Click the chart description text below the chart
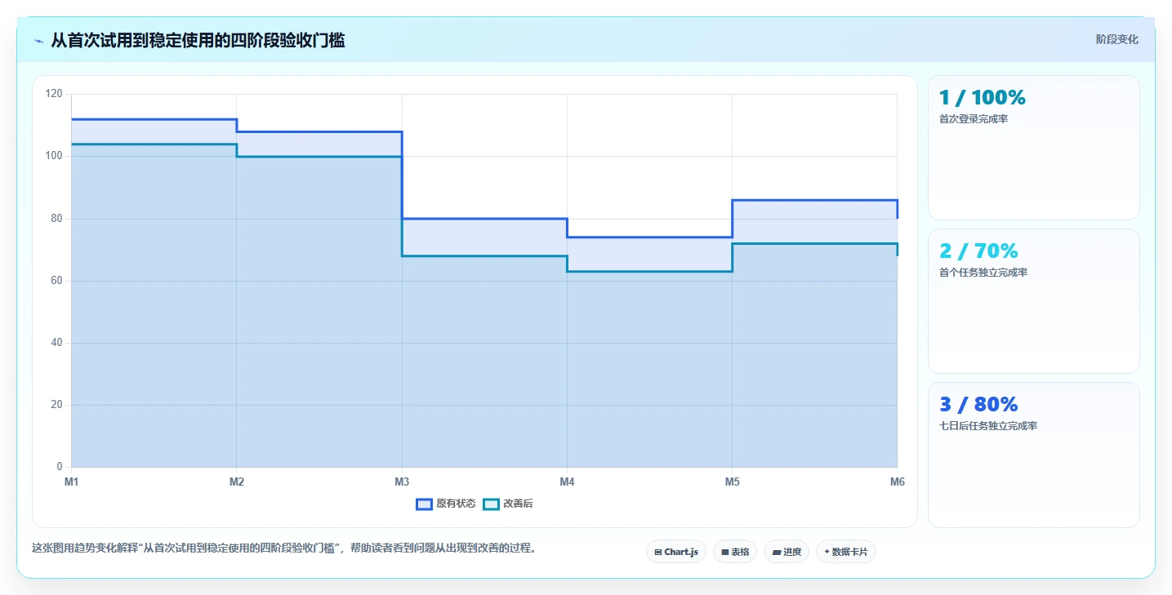This screenshot has width=1172, height=595. click(x=286, y=548)
